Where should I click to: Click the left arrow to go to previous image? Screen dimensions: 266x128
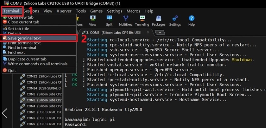click(x=5, y=113)
